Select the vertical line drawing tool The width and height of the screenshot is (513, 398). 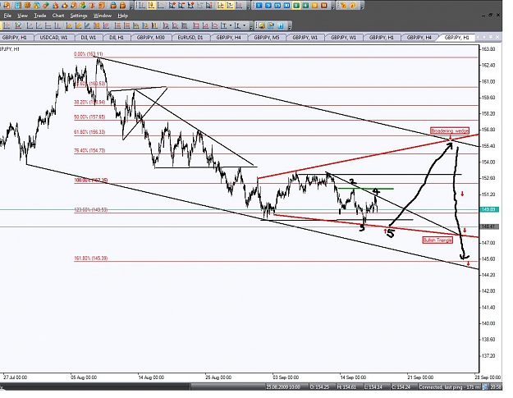coord(57,25)
